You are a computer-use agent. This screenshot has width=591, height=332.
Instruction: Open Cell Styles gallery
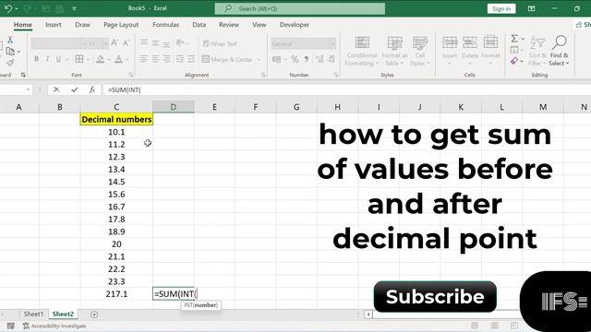pyautogui.click(x=419, y=52)
